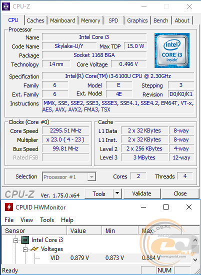Select the CPU tab
This screenshot has width=201, height=275.
coord(13,20)
